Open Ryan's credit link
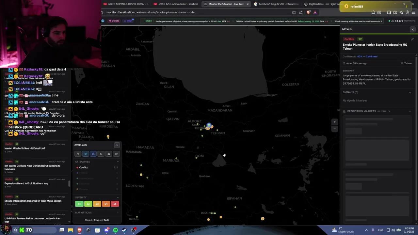 click(x=96, y=220)
